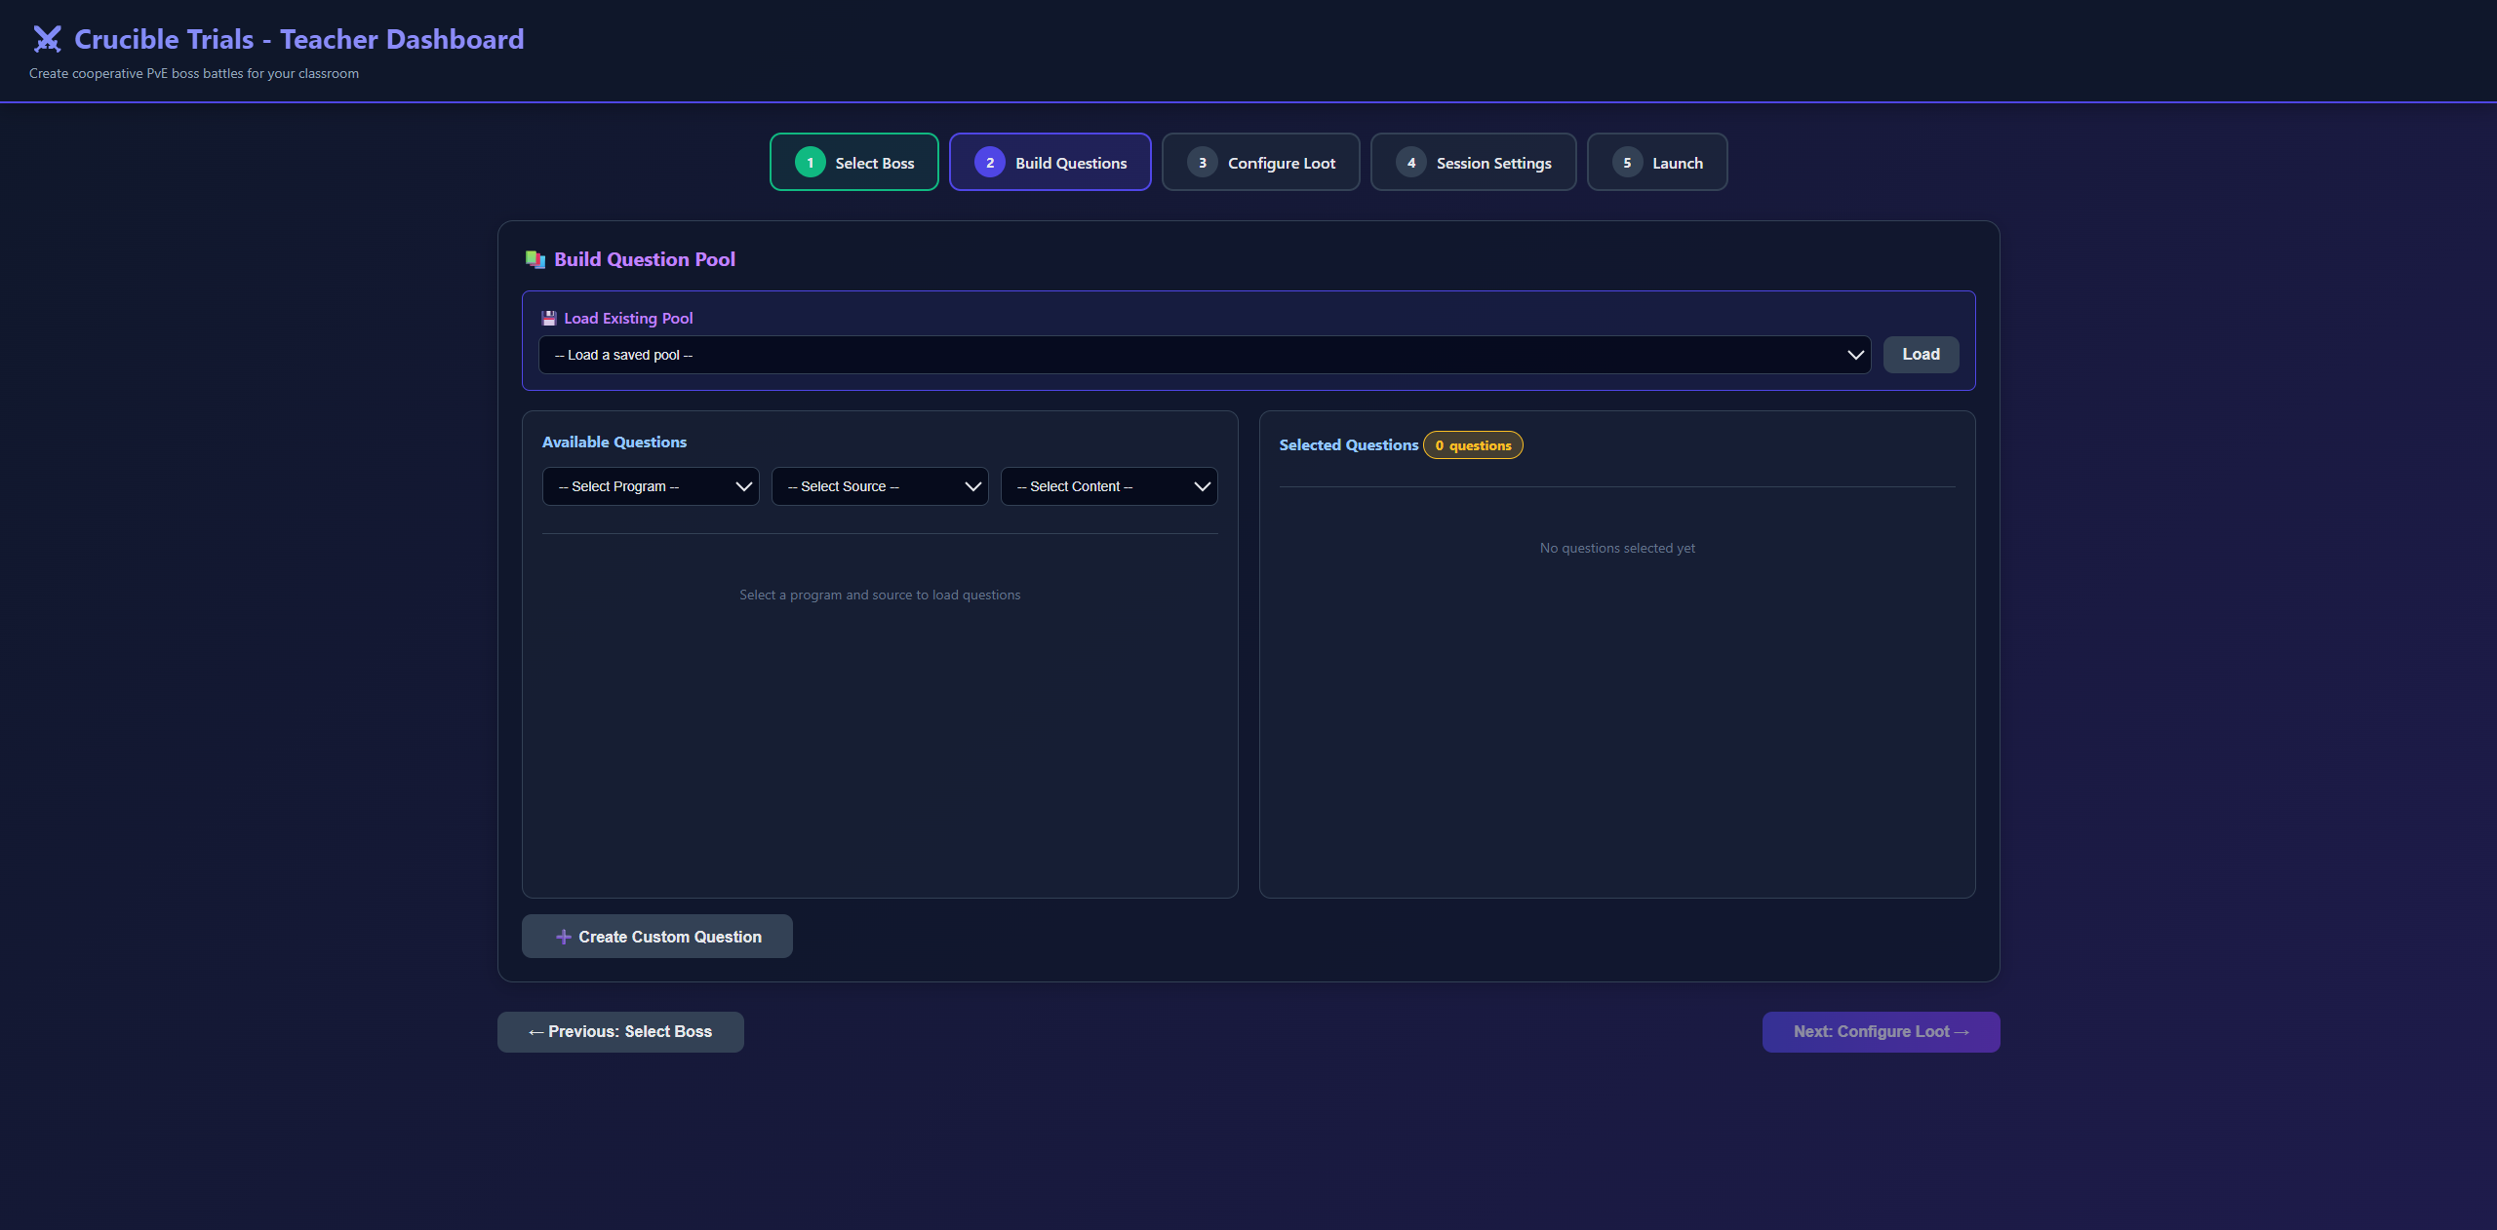Click the step 4 number circle
Screen dimensions: 2497x1230
1410,163
